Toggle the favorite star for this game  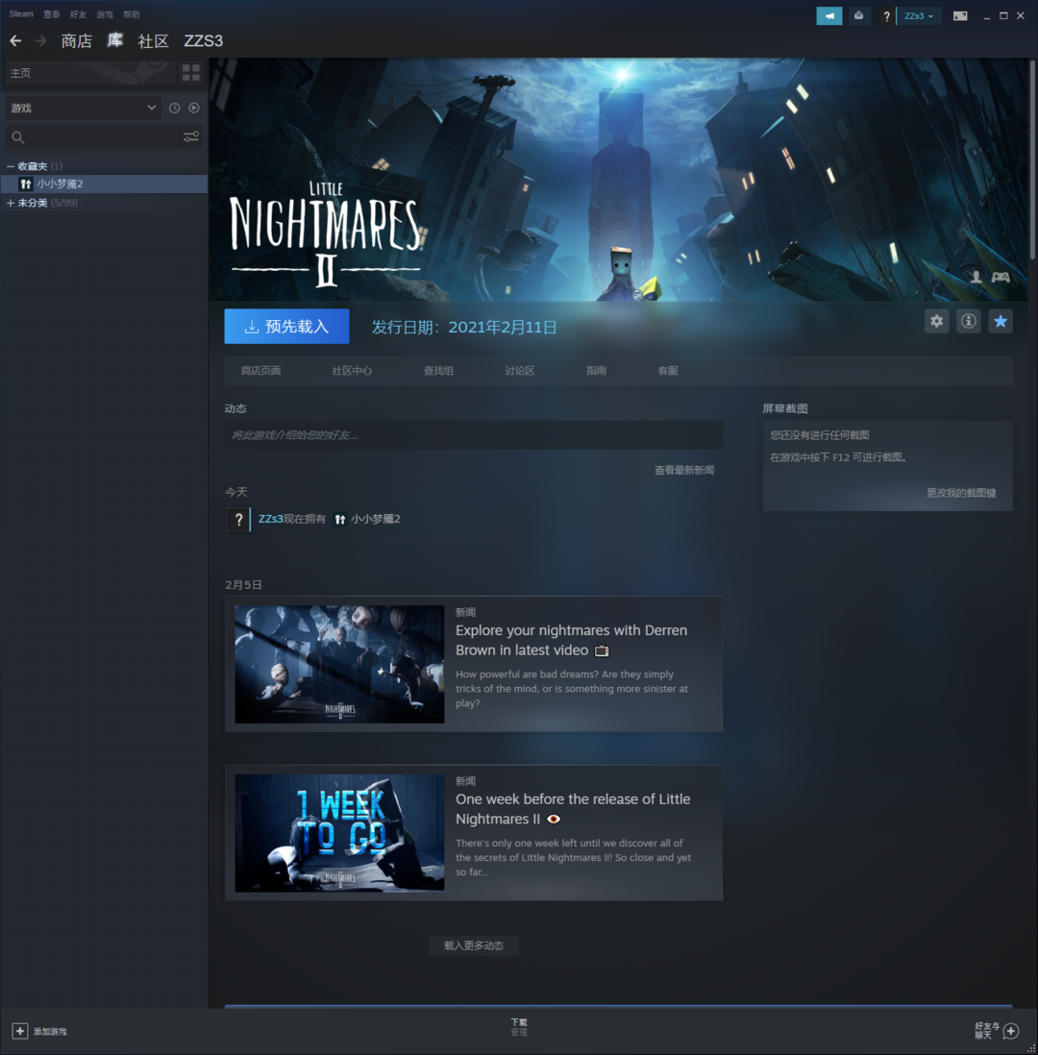[x=1001, y=322]
